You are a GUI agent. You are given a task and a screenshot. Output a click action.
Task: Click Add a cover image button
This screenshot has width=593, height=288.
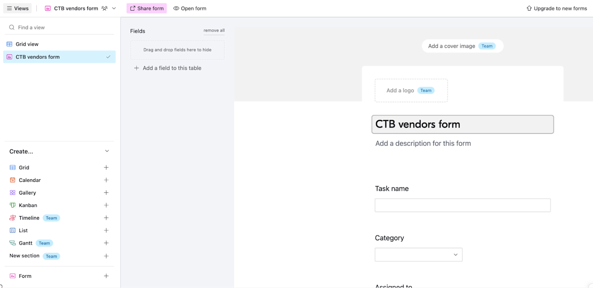[463, 46]
